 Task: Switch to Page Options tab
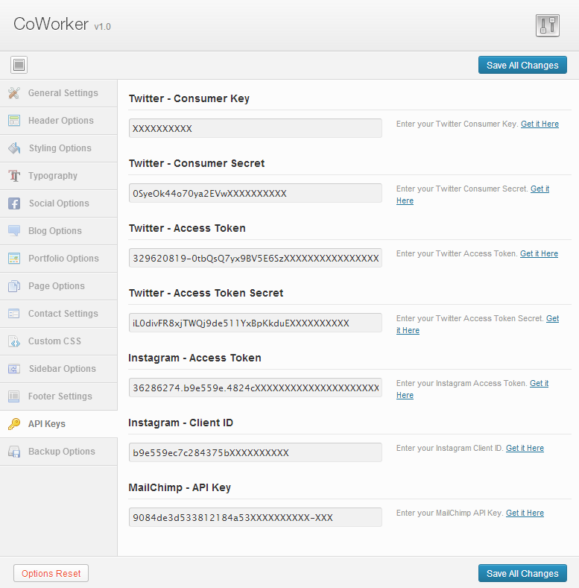click(59, 286)
